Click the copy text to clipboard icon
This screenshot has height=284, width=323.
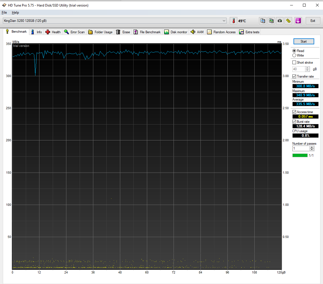click(263, 21)
